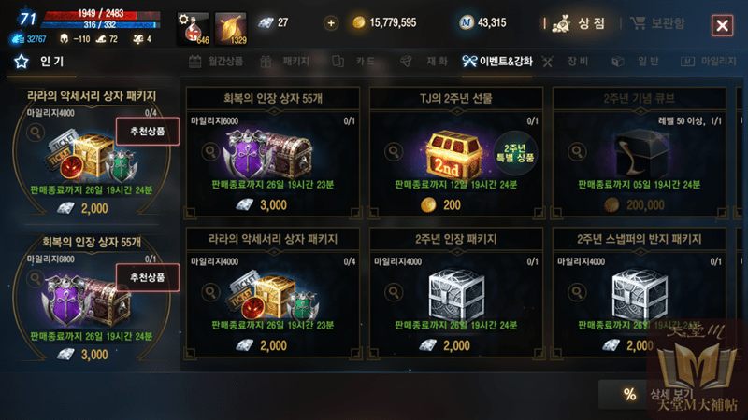
Task: Open the 마일리지 tab
Action: 708,61
